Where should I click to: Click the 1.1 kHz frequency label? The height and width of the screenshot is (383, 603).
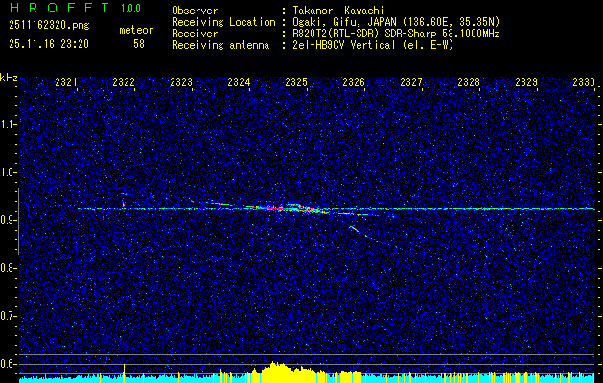[x=9, y=124]
